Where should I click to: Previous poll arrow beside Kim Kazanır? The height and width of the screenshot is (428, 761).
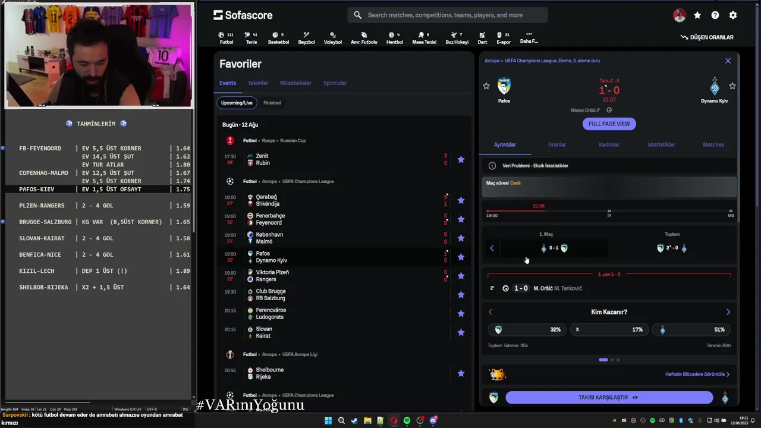[x=490, y=312]
